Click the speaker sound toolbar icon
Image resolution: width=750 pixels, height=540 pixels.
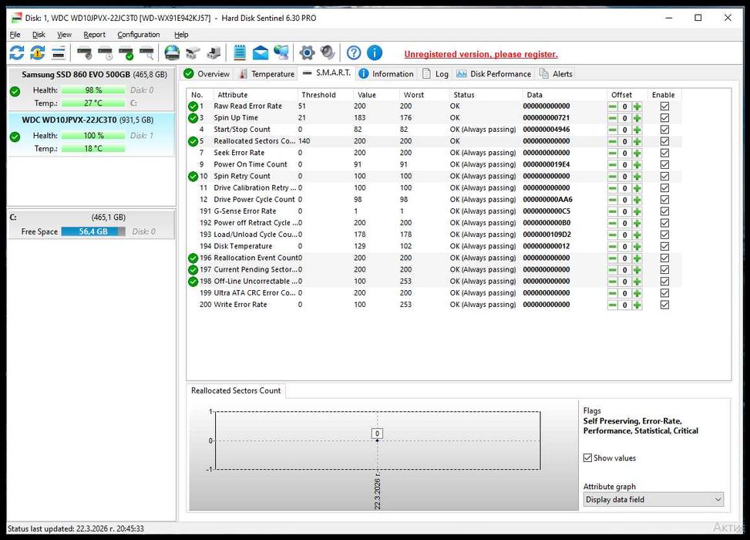pos(328,53)
